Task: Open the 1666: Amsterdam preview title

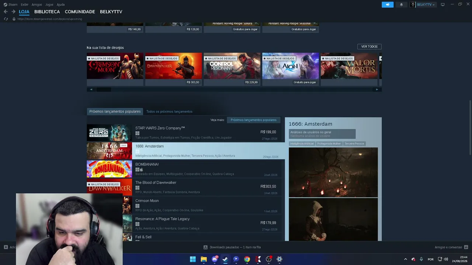Action: (310, 124)
